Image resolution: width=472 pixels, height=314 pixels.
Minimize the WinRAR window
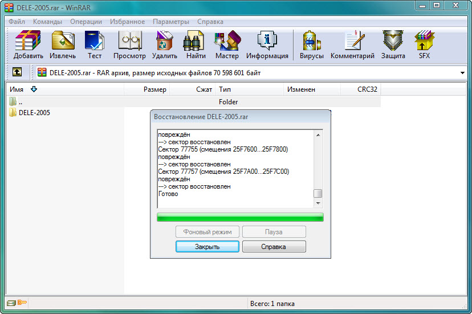[x=422, y=6]
